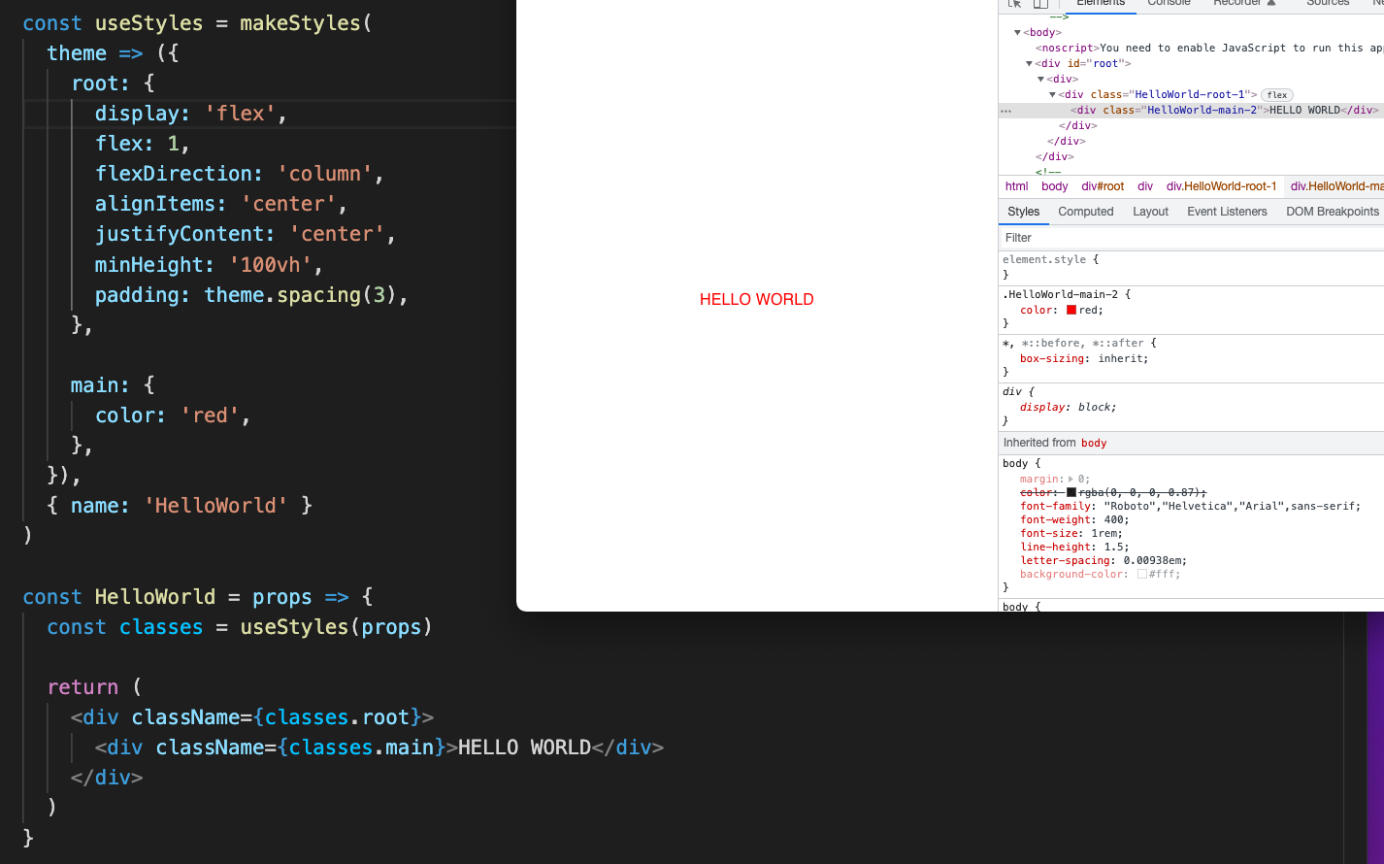Click the 'Inherited from body' link
The width and height of the screenshot is (1384, 864).
[x=1093, y=443]
